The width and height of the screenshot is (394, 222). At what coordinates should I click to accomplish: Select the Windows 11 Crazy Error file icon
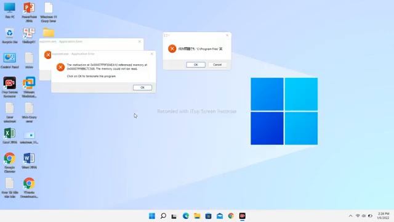(49, 12)
